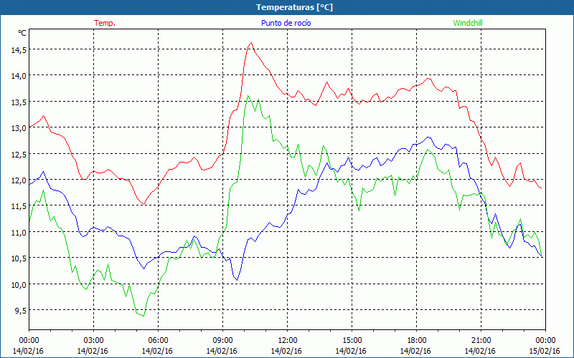Viewport: 574px width, 358px height.
Task: Select the green 'Windchill' legend label
Action: click(x=468, y=23)
